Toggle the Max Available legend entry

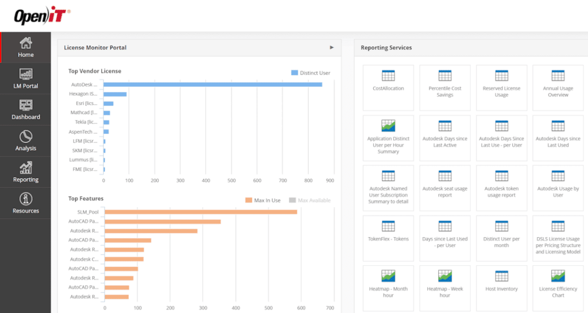tap(310, 200)
